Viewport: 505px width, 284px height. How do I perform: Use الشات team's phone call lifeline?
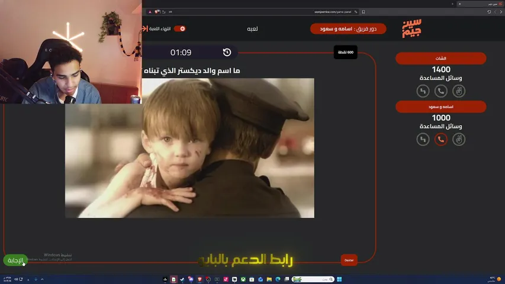(440, 91)
